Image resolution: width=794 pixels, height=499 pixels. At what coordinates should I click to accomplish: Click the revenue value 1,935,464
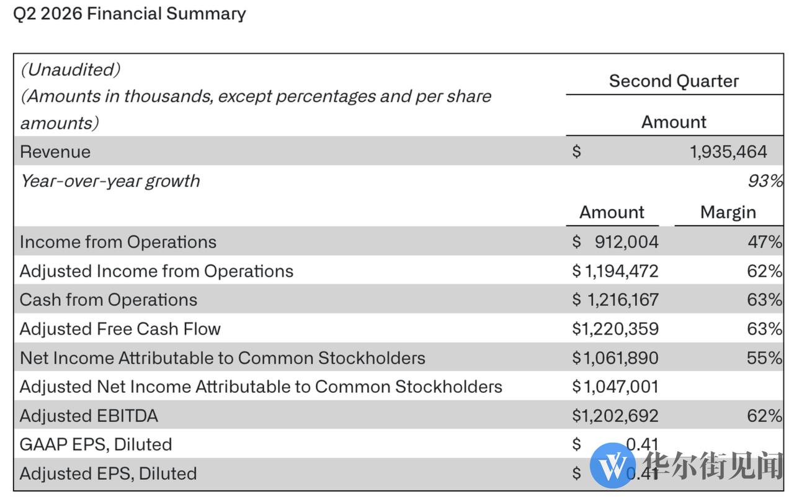click(x=728, y=152)
